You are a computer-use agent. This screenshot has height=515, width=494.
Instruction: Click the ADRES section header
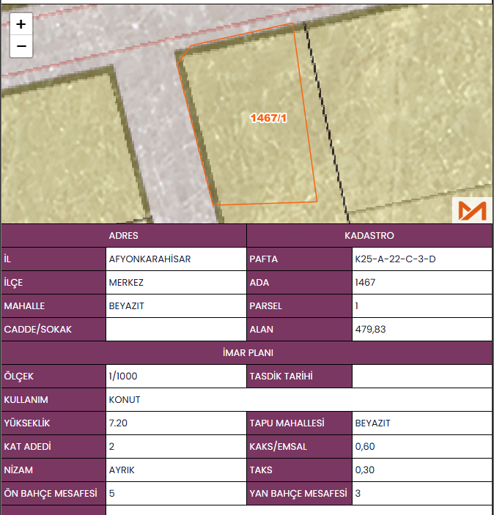pyautogui.click(x=124, y=236)
